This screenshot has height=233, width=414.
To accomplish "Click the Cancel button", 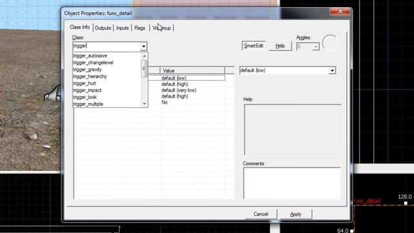I will (x=261, y=214).
